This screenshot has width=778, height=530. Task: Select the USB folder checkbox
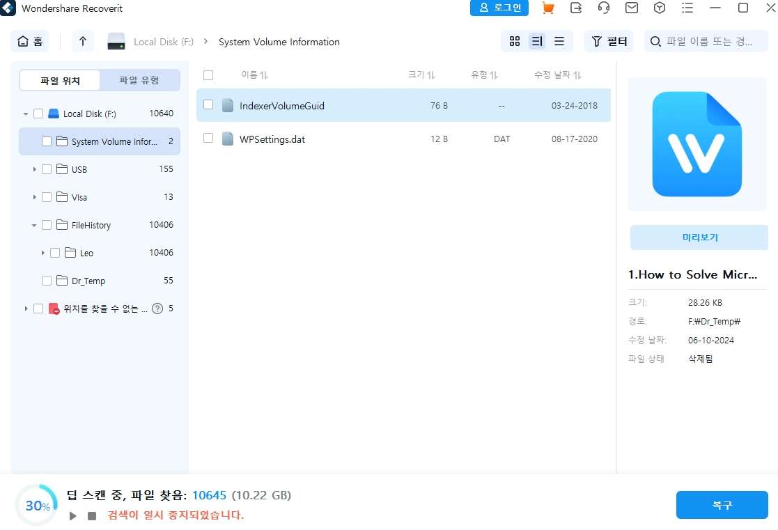click(x=47, y=169)
